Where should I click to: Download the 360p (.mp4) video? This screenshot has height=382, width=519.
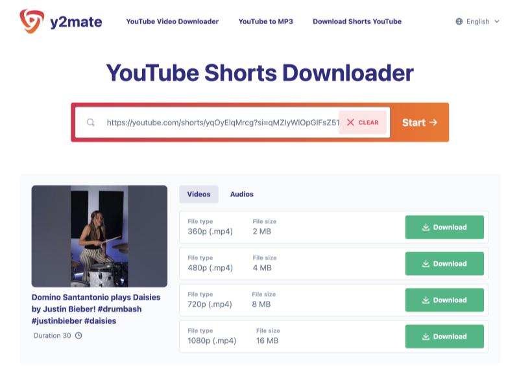click(444, 227)
